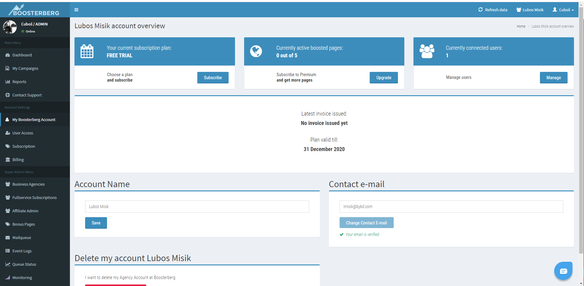Click the Subscribe button

pyautogui.click(x=213, y=78)
